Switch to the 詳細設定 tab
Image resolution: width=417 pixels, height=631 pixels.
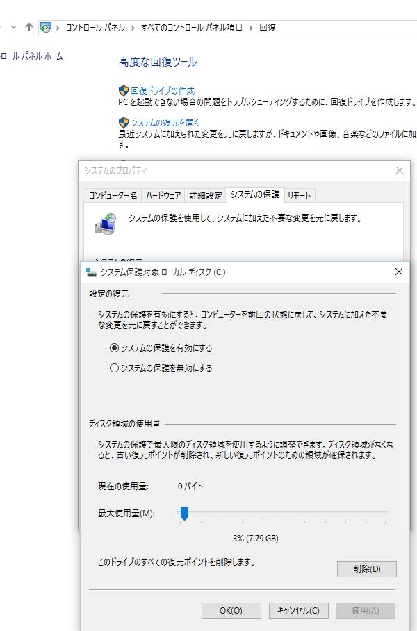(206, 195)
